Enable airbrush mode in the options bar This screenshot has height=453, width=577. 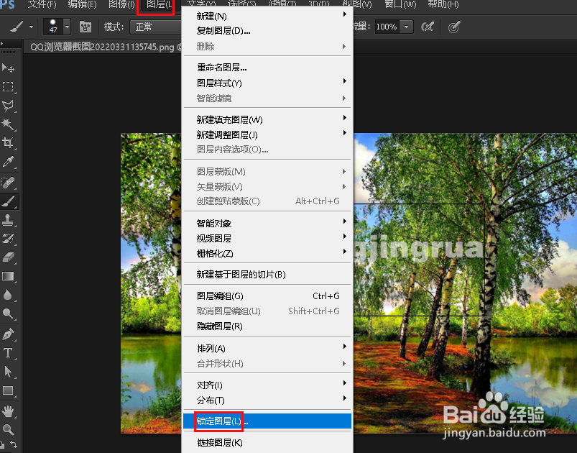(x=453, y=27)
